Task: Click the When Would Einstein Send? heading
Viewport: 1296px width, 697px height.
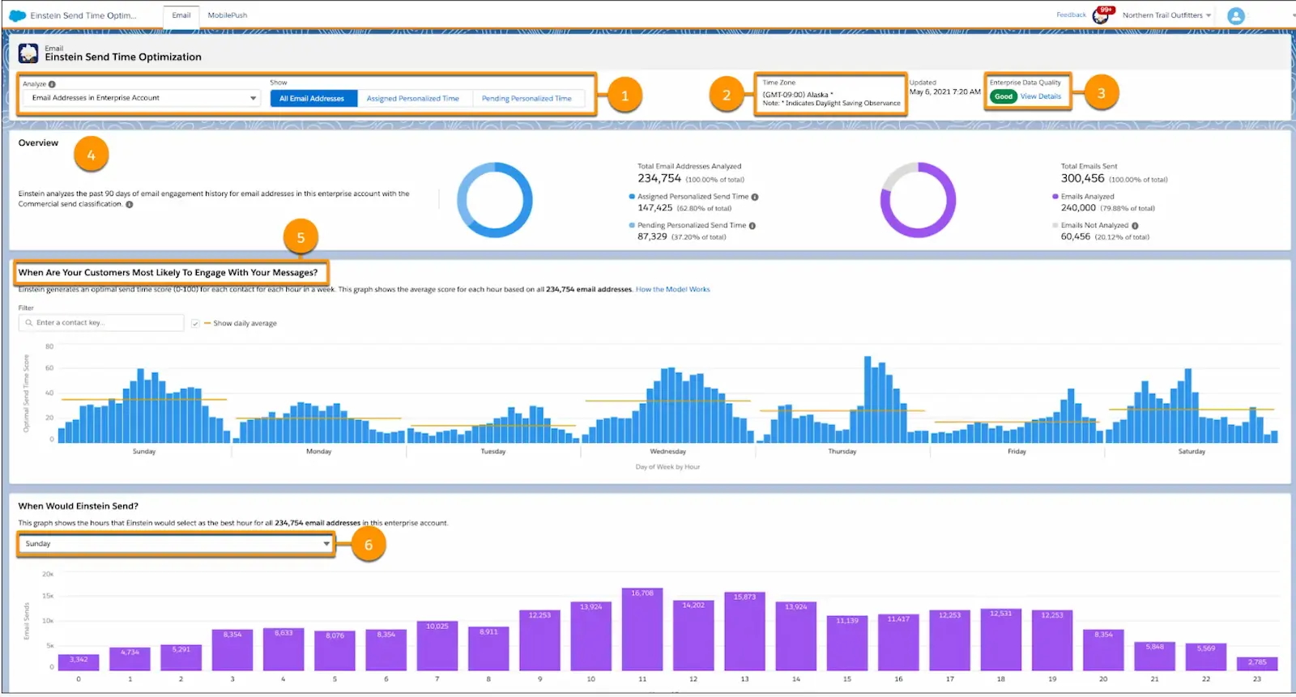Action: tap(79, 507)
